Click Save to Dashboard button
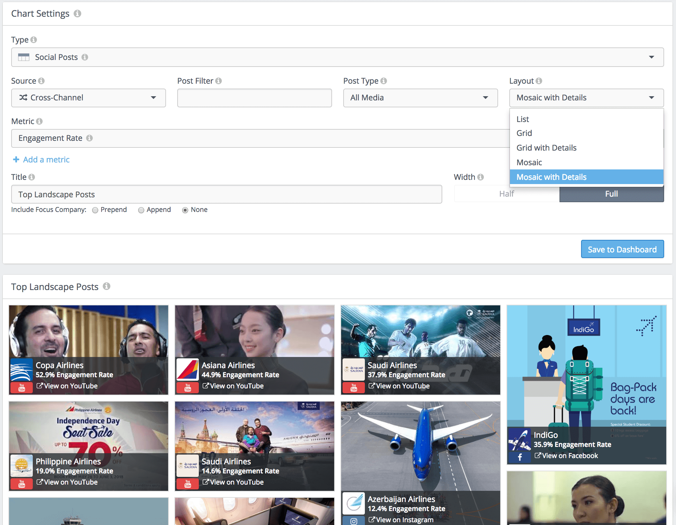676x525 pixels. tap(622, 249)
